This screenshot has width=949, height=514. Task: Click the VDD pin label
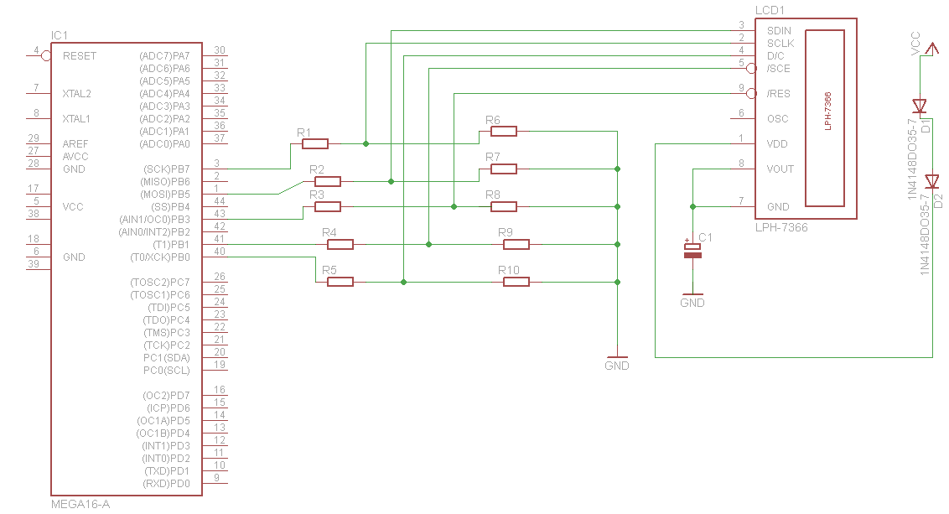[777, 144]
